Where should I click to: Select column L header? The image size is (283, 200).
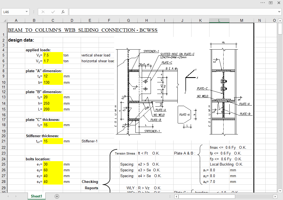[219, 20]
